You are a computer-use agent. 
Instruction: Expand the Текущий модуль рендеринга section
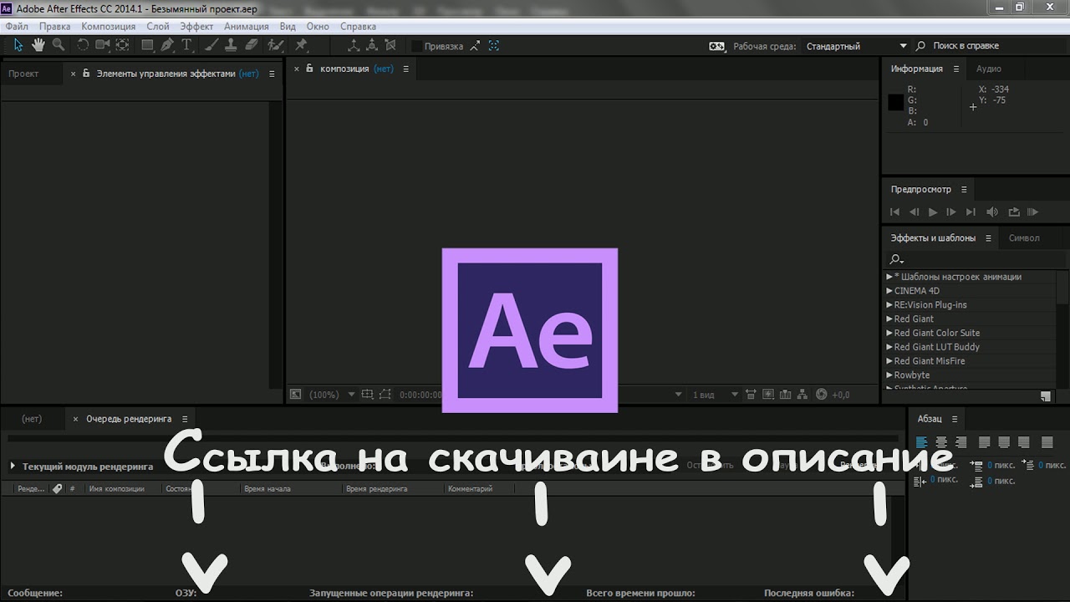click(x=13, y=467)
